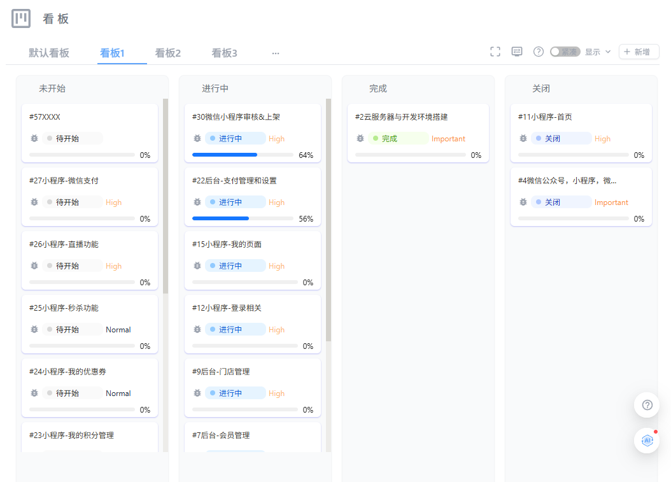Open card title #4微信公众号，小程序，微...
671x482 pixels.
(x=567, y=181)
